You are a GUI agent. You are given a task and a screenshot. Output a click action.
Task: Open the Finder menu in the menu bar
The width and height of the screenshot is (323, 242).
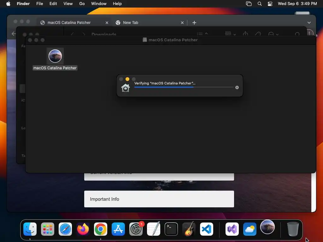23,3
